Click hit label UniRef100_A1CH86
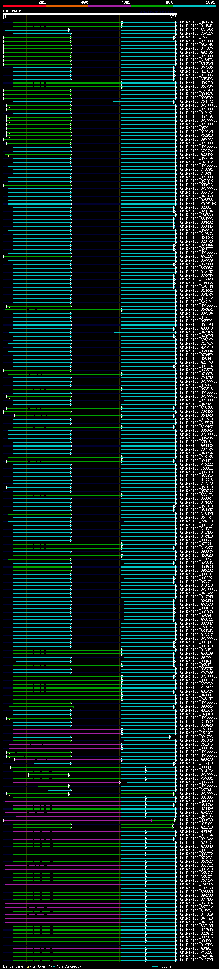The height and width of the screenshot is (969, 219). (x=196, y=75)
